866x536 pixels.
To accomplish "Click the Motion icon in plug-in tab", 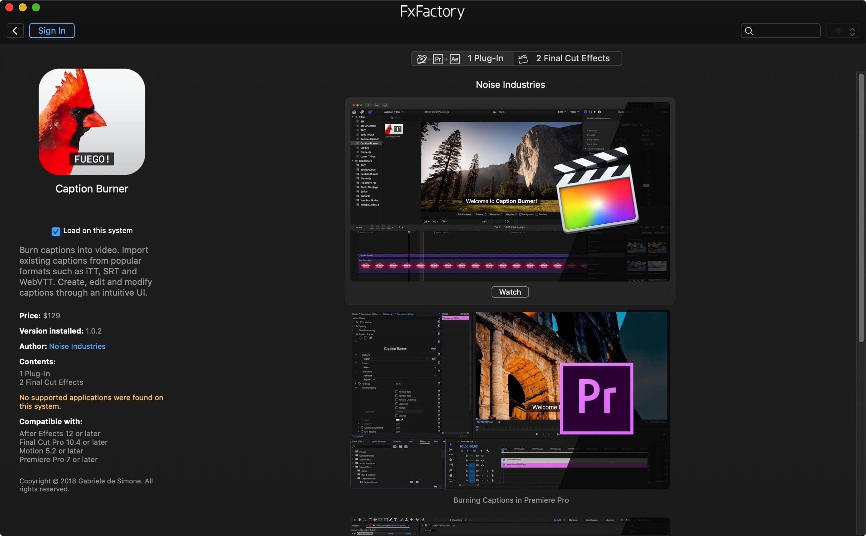I will coord(421,59).
